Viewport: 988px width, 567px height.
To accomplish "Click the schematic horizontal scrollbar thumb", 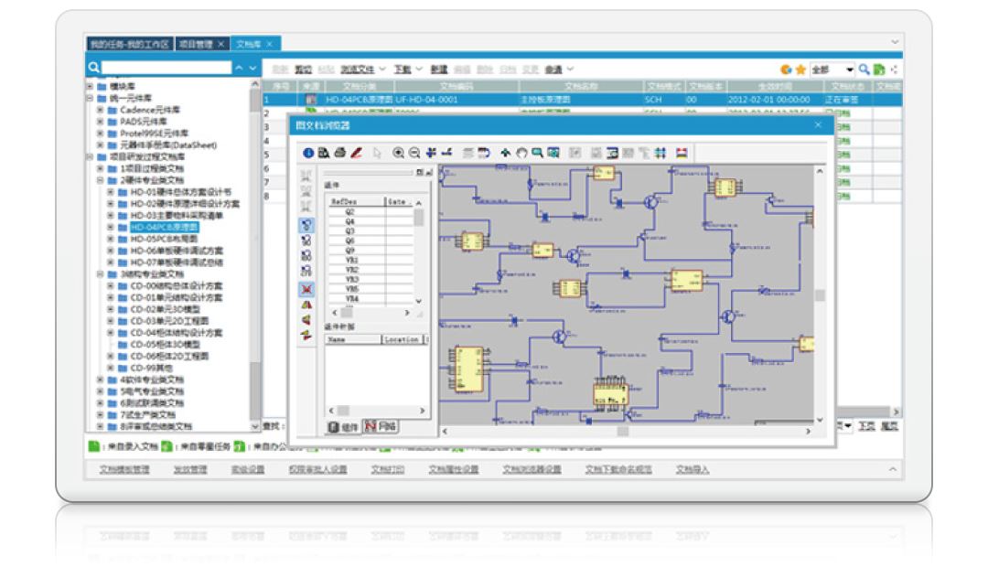I will [x=623, y=431].
